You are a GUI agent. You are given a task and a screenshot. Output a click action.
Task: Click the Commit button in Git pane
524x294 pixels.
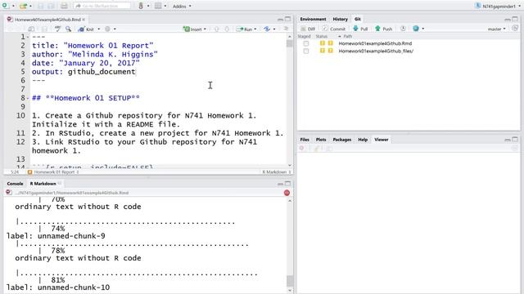pos(333,29)
